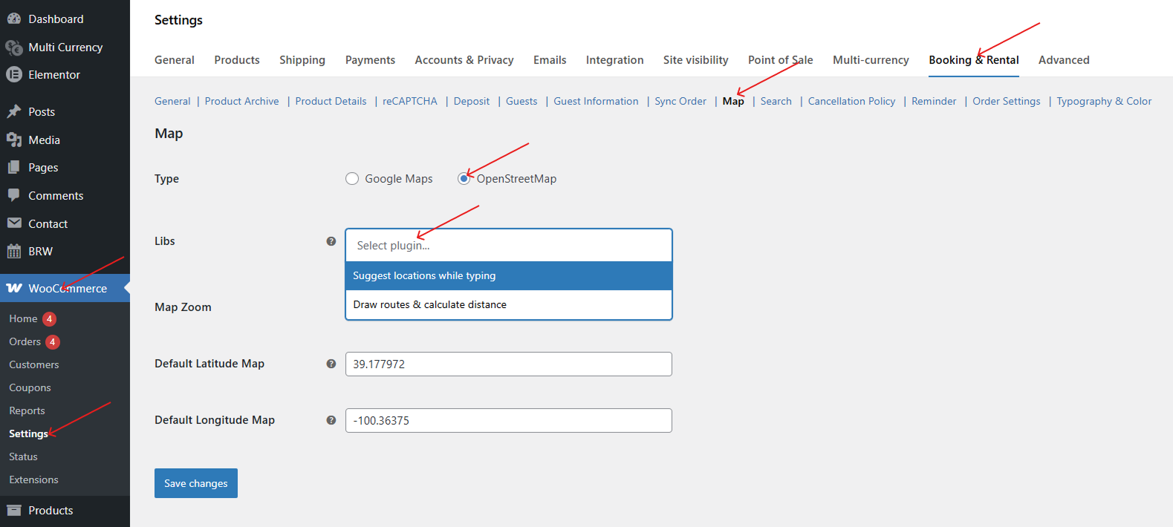The height and width of the screenshot is (527, 1173).
Task: Click the Elementor icon in sidebar
Action: (14, 75)
